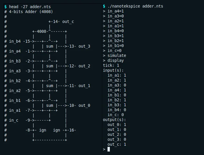Viewport: 204px width, 155px height.
Task: Select the '> in_c=0' prompt line
Action: [112, 51]
